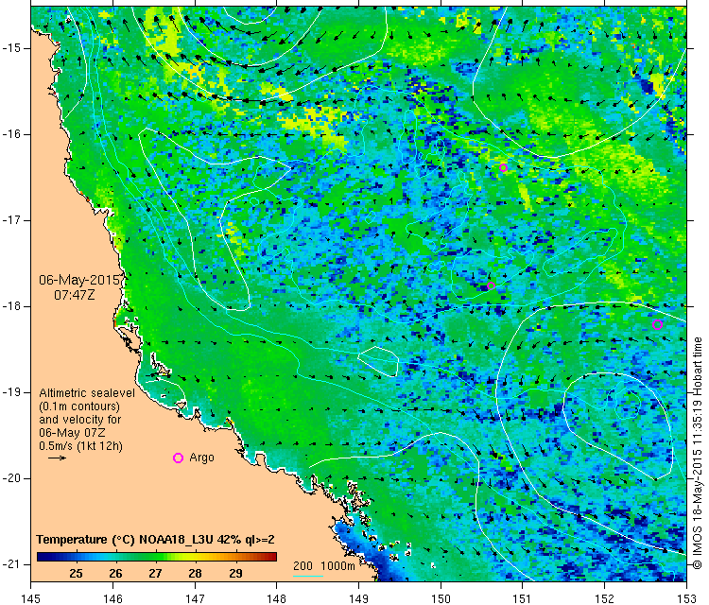Click the Argo float marker near 18.2S 152.6E
The image size is (709, 605).
(x=657, y=324)
